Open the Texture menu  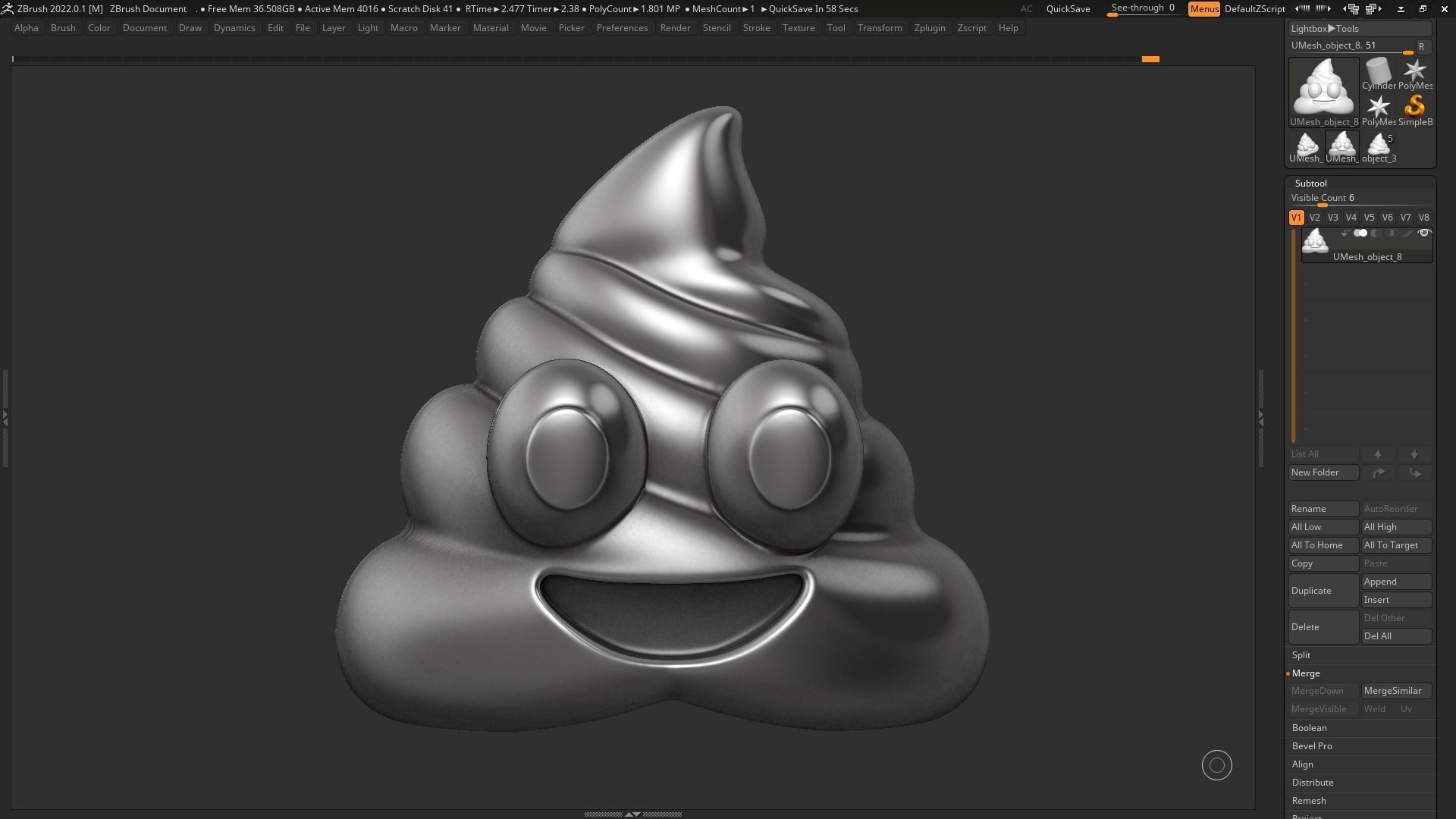[799, 28]
